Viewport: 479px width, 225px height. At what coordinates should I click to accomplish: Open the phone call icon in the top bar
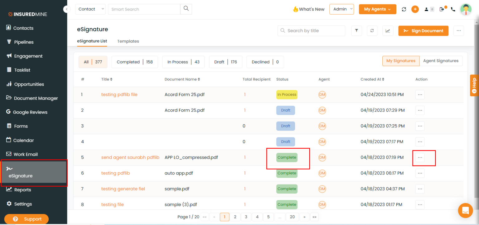tap(453, 9)
